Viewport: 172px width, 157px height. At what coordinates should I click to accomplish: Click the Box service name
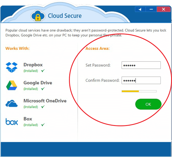pos(28,119)
